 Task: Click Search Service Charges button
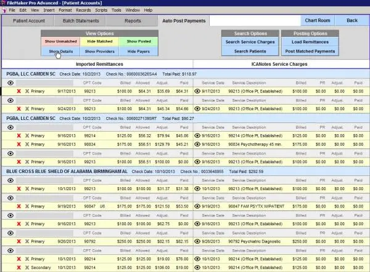(250, 42)
